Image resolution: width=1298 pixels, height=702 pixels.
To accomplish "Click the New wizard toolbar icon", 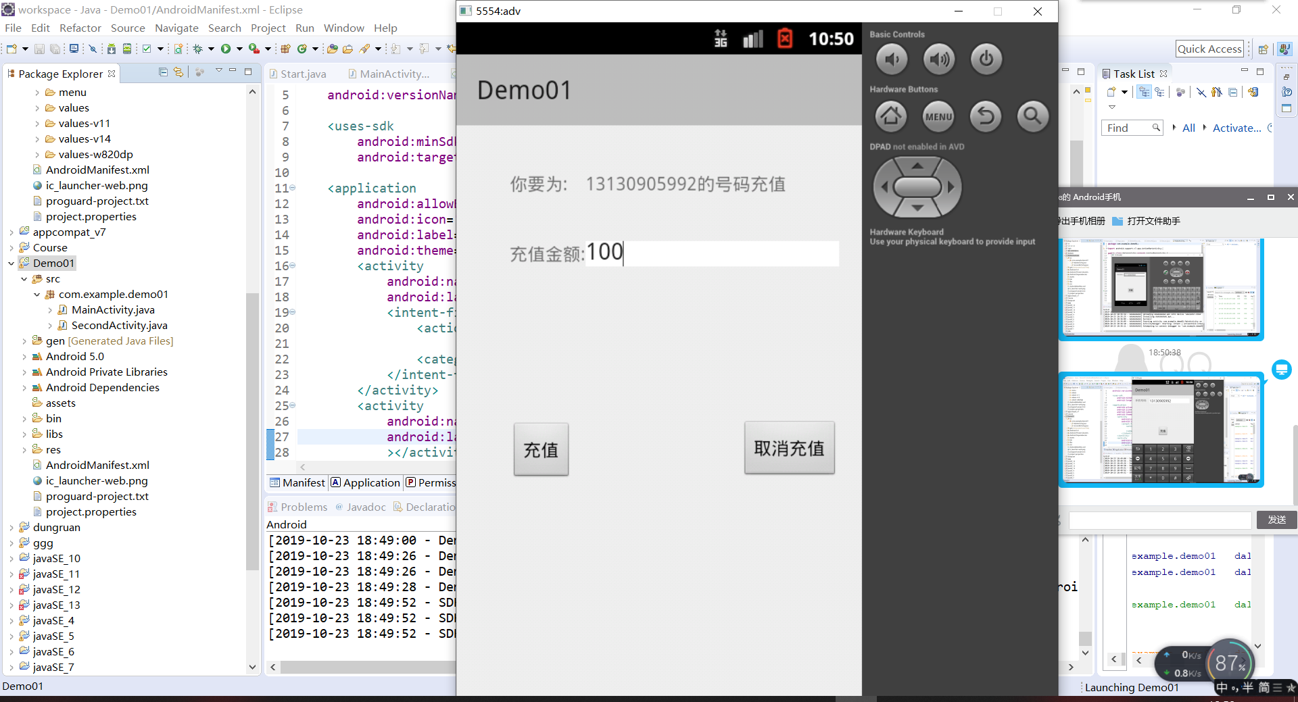I will (11, 49).
